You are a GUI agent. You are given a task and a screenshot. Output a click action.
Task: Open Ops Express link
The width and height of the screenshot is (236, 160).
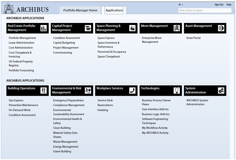coord(16,100)
